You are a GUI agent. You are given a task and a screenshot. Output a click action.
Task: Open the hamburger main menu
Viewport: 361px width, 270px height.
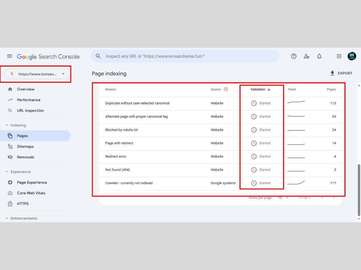coord(9,56)
